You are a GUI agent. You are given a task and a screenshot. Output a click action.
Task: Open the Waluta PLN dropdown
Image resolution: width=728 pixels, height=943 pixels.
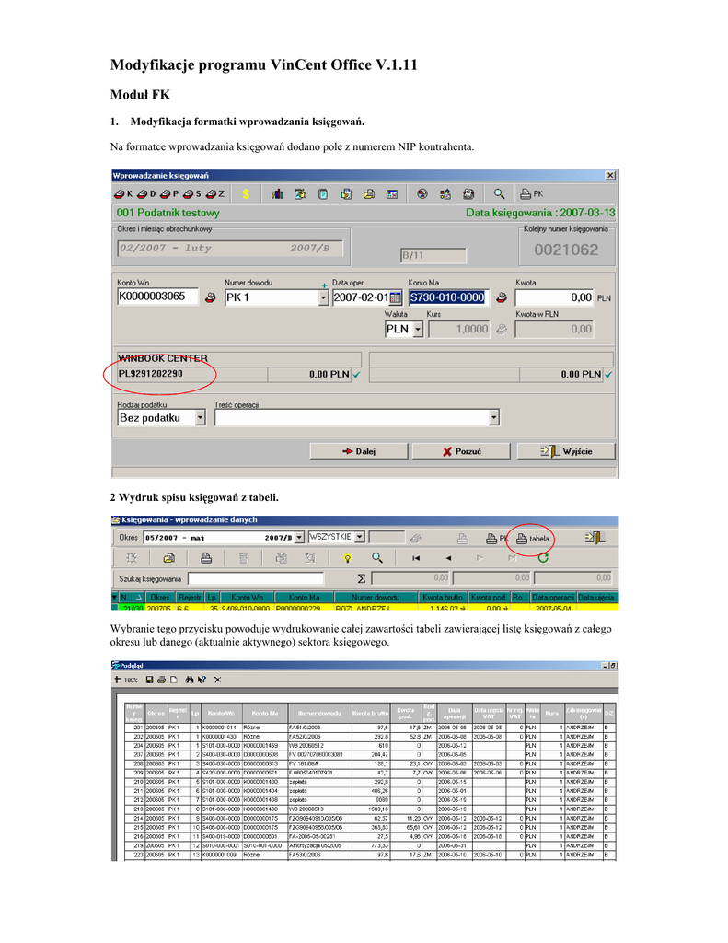pos(418,329)
